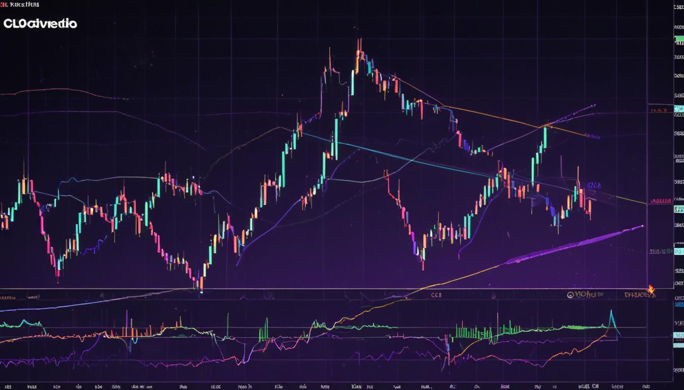This screenshot has width=684, height=390.
Task: Click the price readout button mid-chart
Action: [x=595, y=184]
